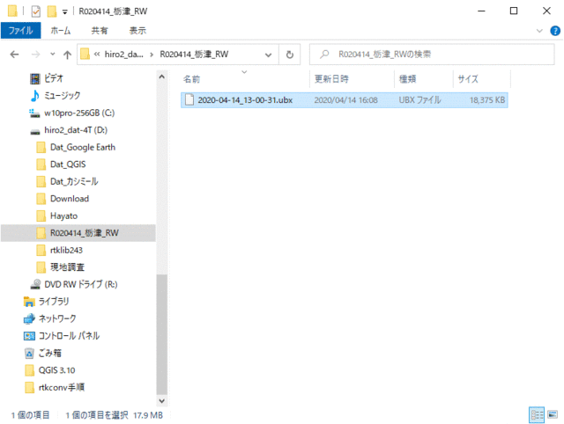Click the navigation pane scrollbar thumb
The height and width of the screenshot is (424, 564).
[162, 334]
